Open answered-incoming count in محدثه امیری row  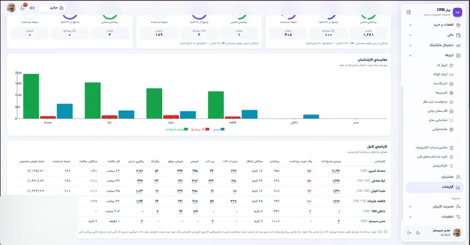336,171
